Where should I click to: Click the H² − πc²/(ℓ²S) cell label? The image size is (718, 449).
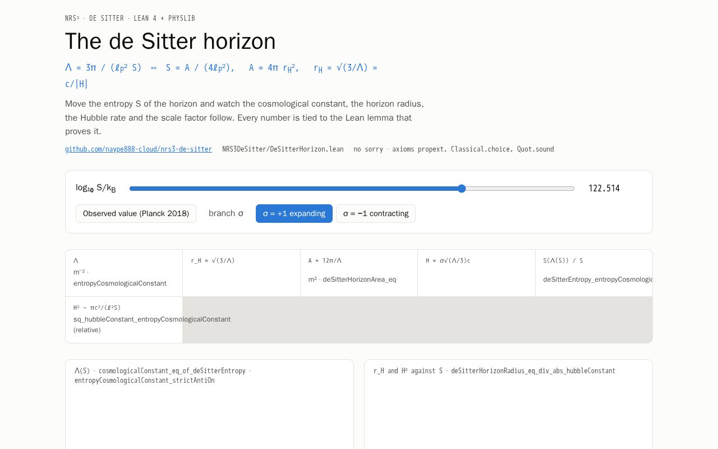(x=97, y=308)
